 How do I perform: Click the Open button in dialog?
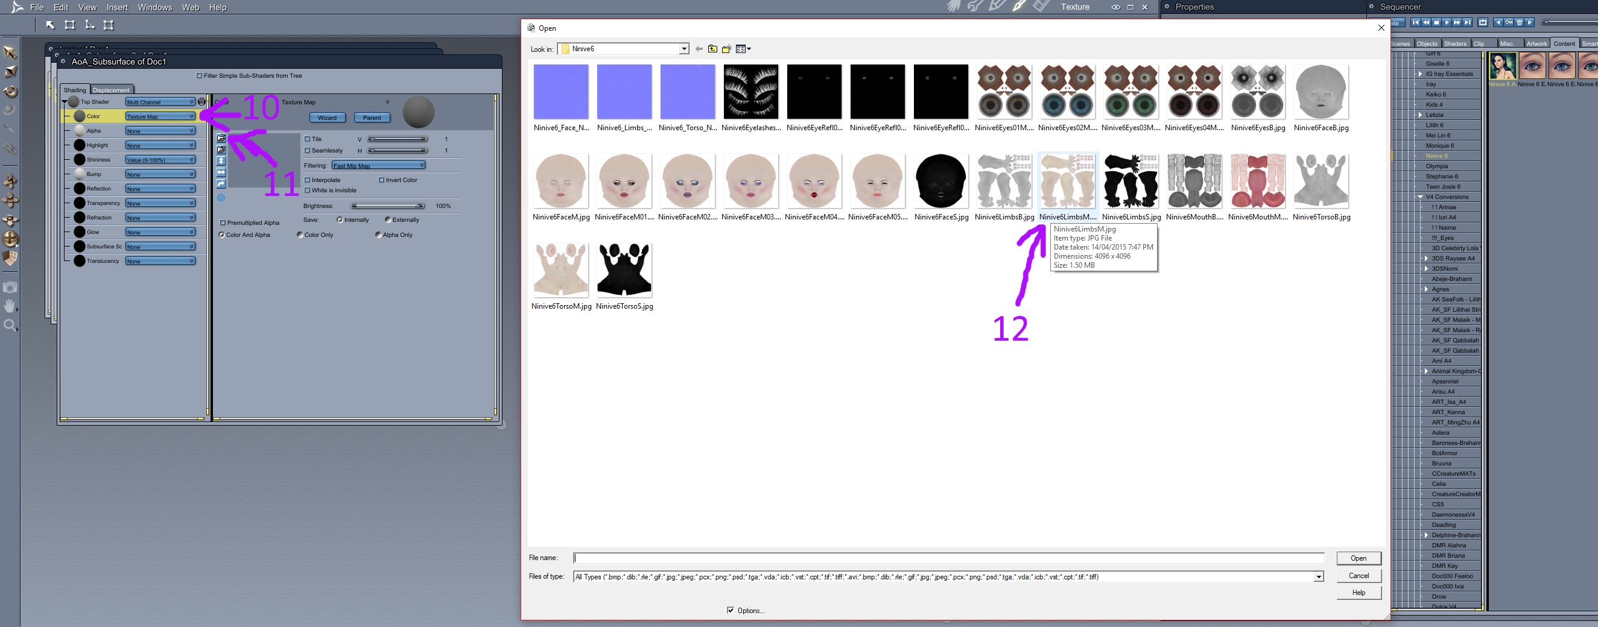tap(1359, 558)
